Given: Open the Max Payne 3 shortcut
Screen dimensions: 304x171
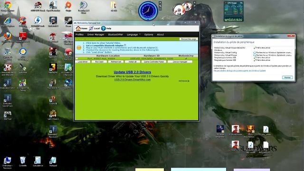Looking at the screenshot, I should click(53, 67).
